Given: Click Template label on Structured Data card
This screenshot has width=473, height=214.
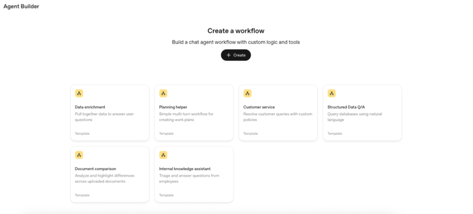Looking at the screenshot, I should click(x=335, y=134).
